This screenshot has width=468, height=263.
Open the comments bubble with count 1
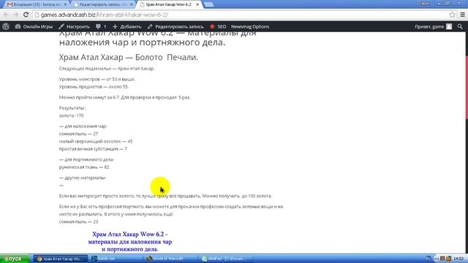(x=101, y=26)
